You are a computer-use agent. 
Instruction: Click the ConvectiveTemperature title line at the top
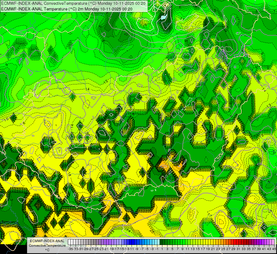(x=73, y=3)
